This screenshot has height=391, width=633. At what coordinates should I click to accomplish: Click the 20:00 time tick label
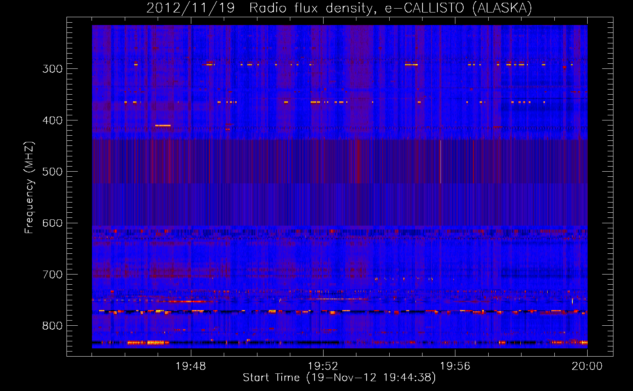coord(587,366)
